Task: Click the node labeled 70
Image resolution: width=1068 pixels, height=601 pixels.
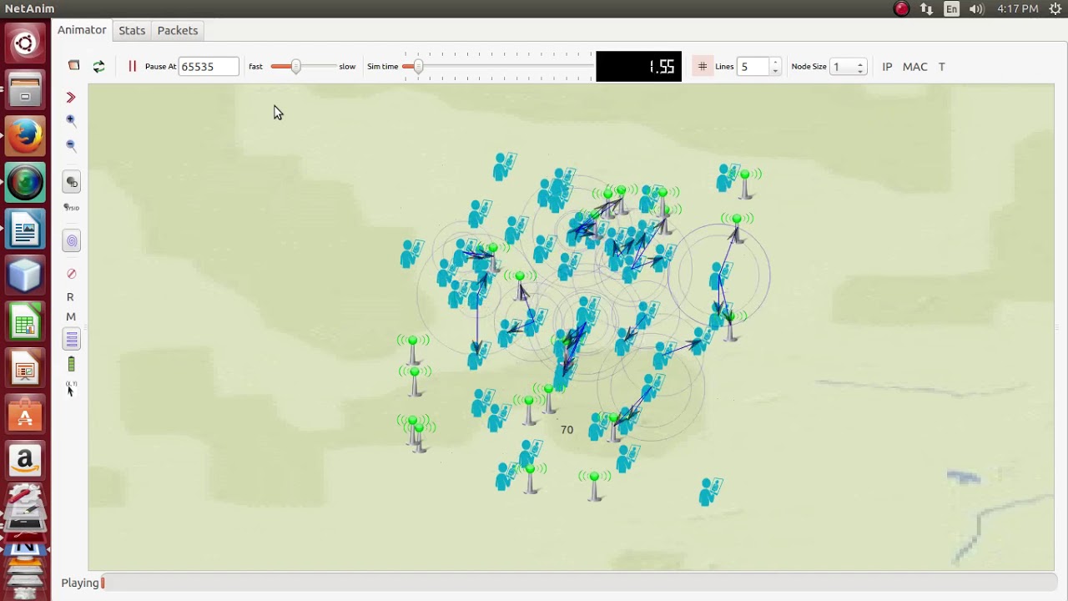Action: (567, 430)
